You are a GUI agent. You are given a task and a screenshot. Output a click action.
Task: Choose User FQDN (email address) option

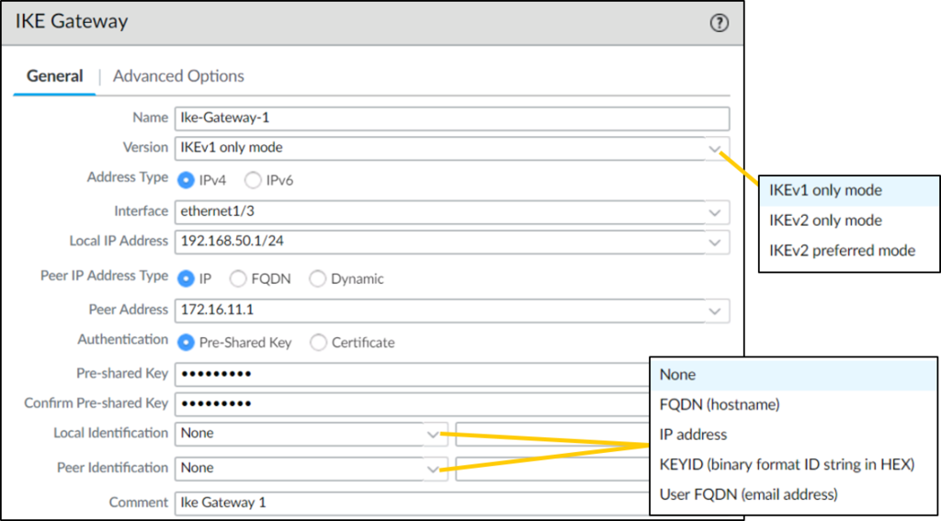coord(793,495)
